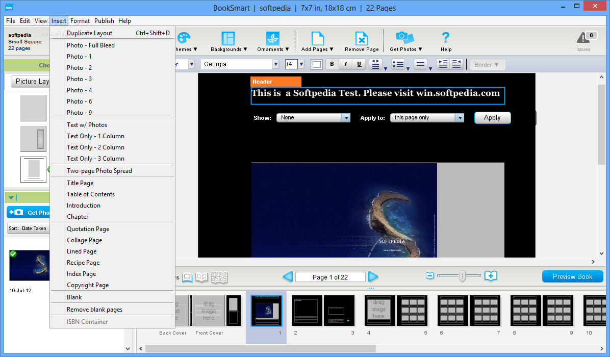This screenshot has width=610, height=357.
Task: Insert Copyright Page
Action: tap(112, 285)
